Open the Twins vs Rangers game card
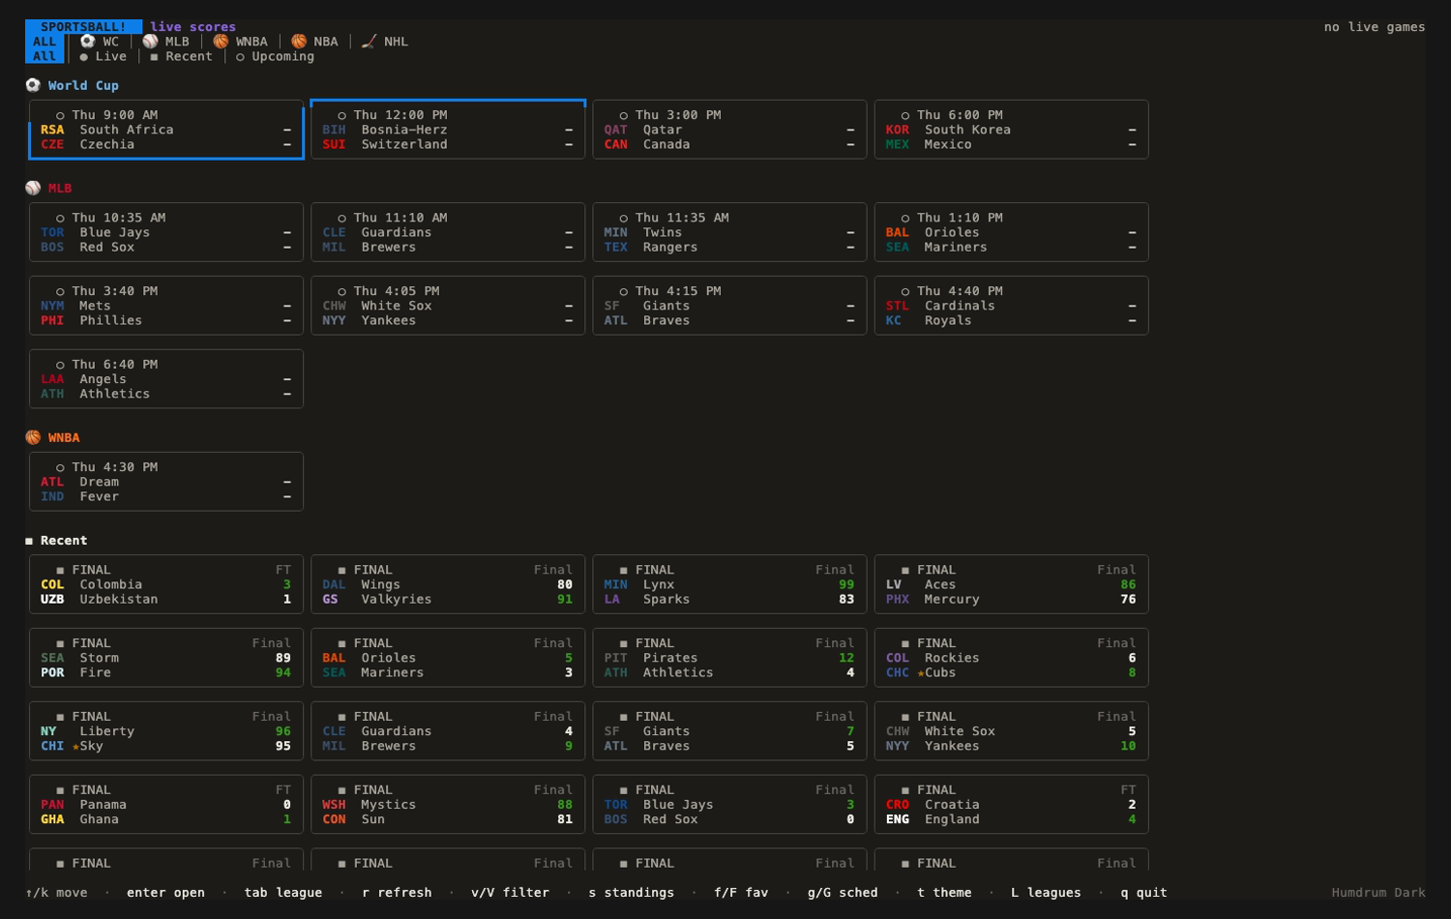Screen dimensions: 1451x919 (729, 232)
